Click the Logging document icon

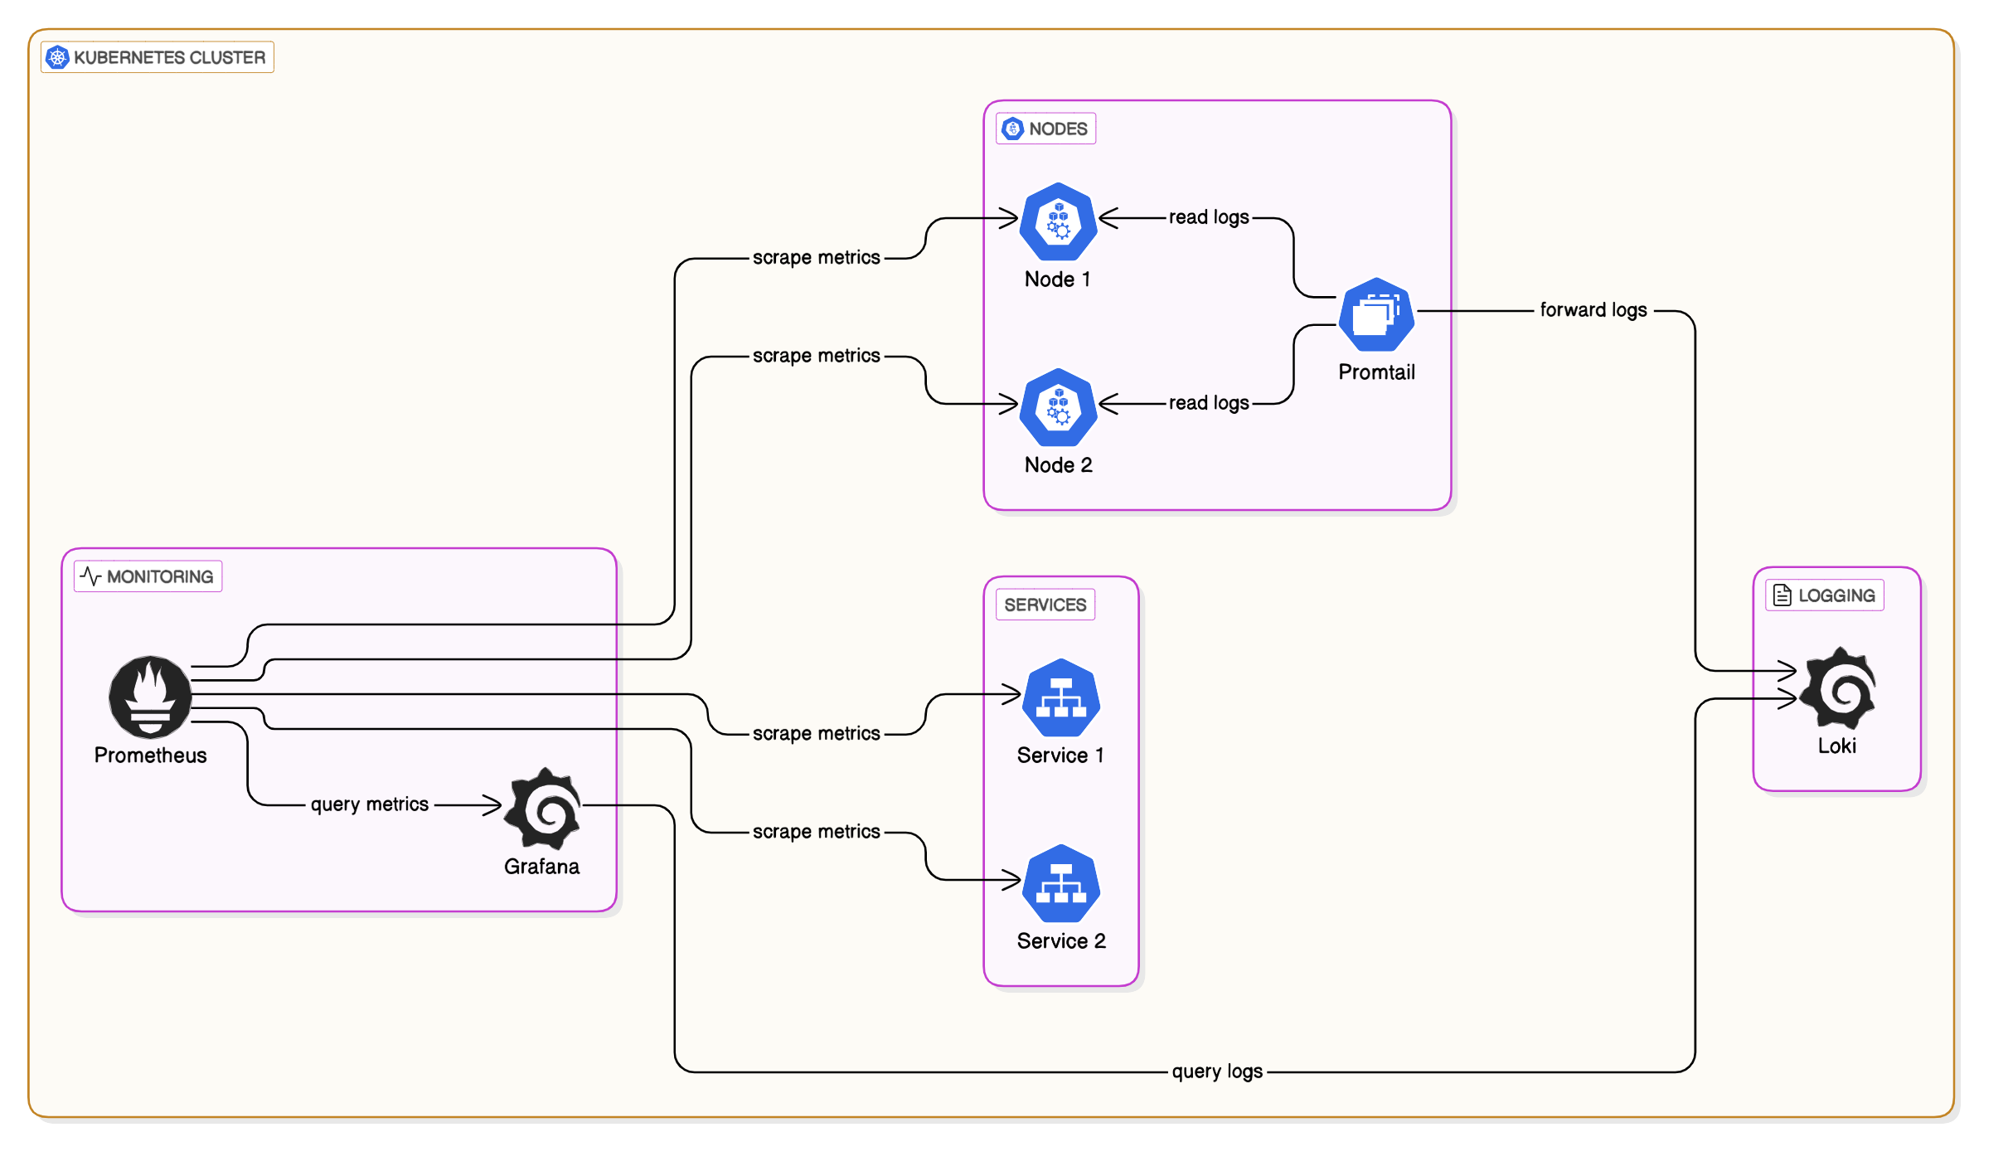point(1782,595)
